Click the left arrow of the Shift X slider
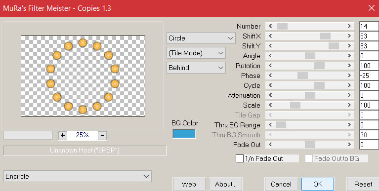The height and width of the screenshot is (191, 379). pyautogui.click(x=270, y=36)
